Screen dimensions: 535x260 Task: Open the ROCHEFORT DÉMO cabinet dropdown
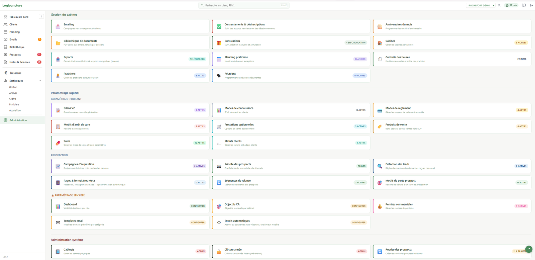[x=481, y=5]
